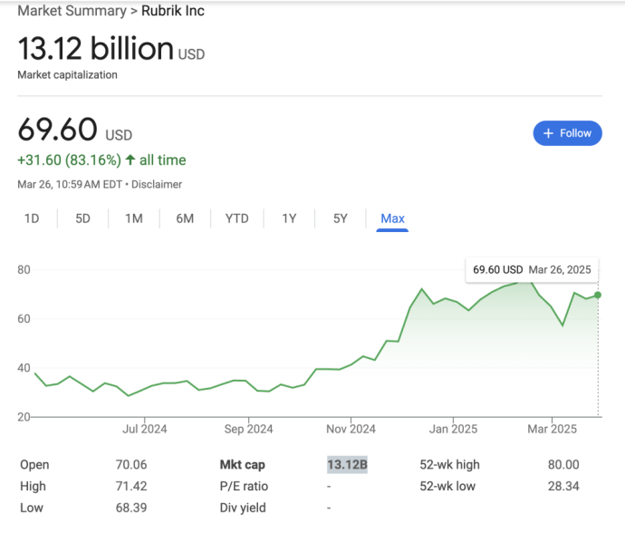Click the Mar 2025 axis label

click(x=552, y=430)
